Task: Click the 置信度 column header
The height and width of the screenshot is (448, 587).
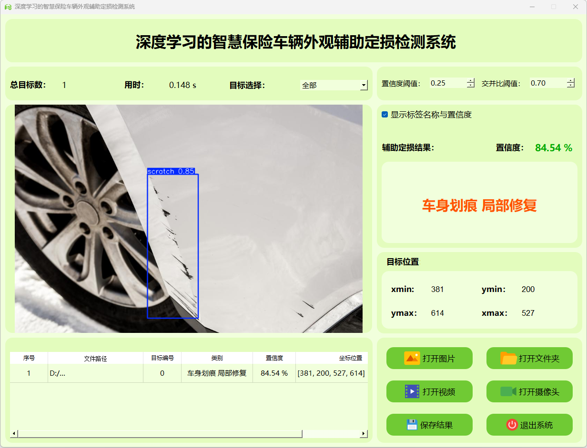Action: [274, 358]
